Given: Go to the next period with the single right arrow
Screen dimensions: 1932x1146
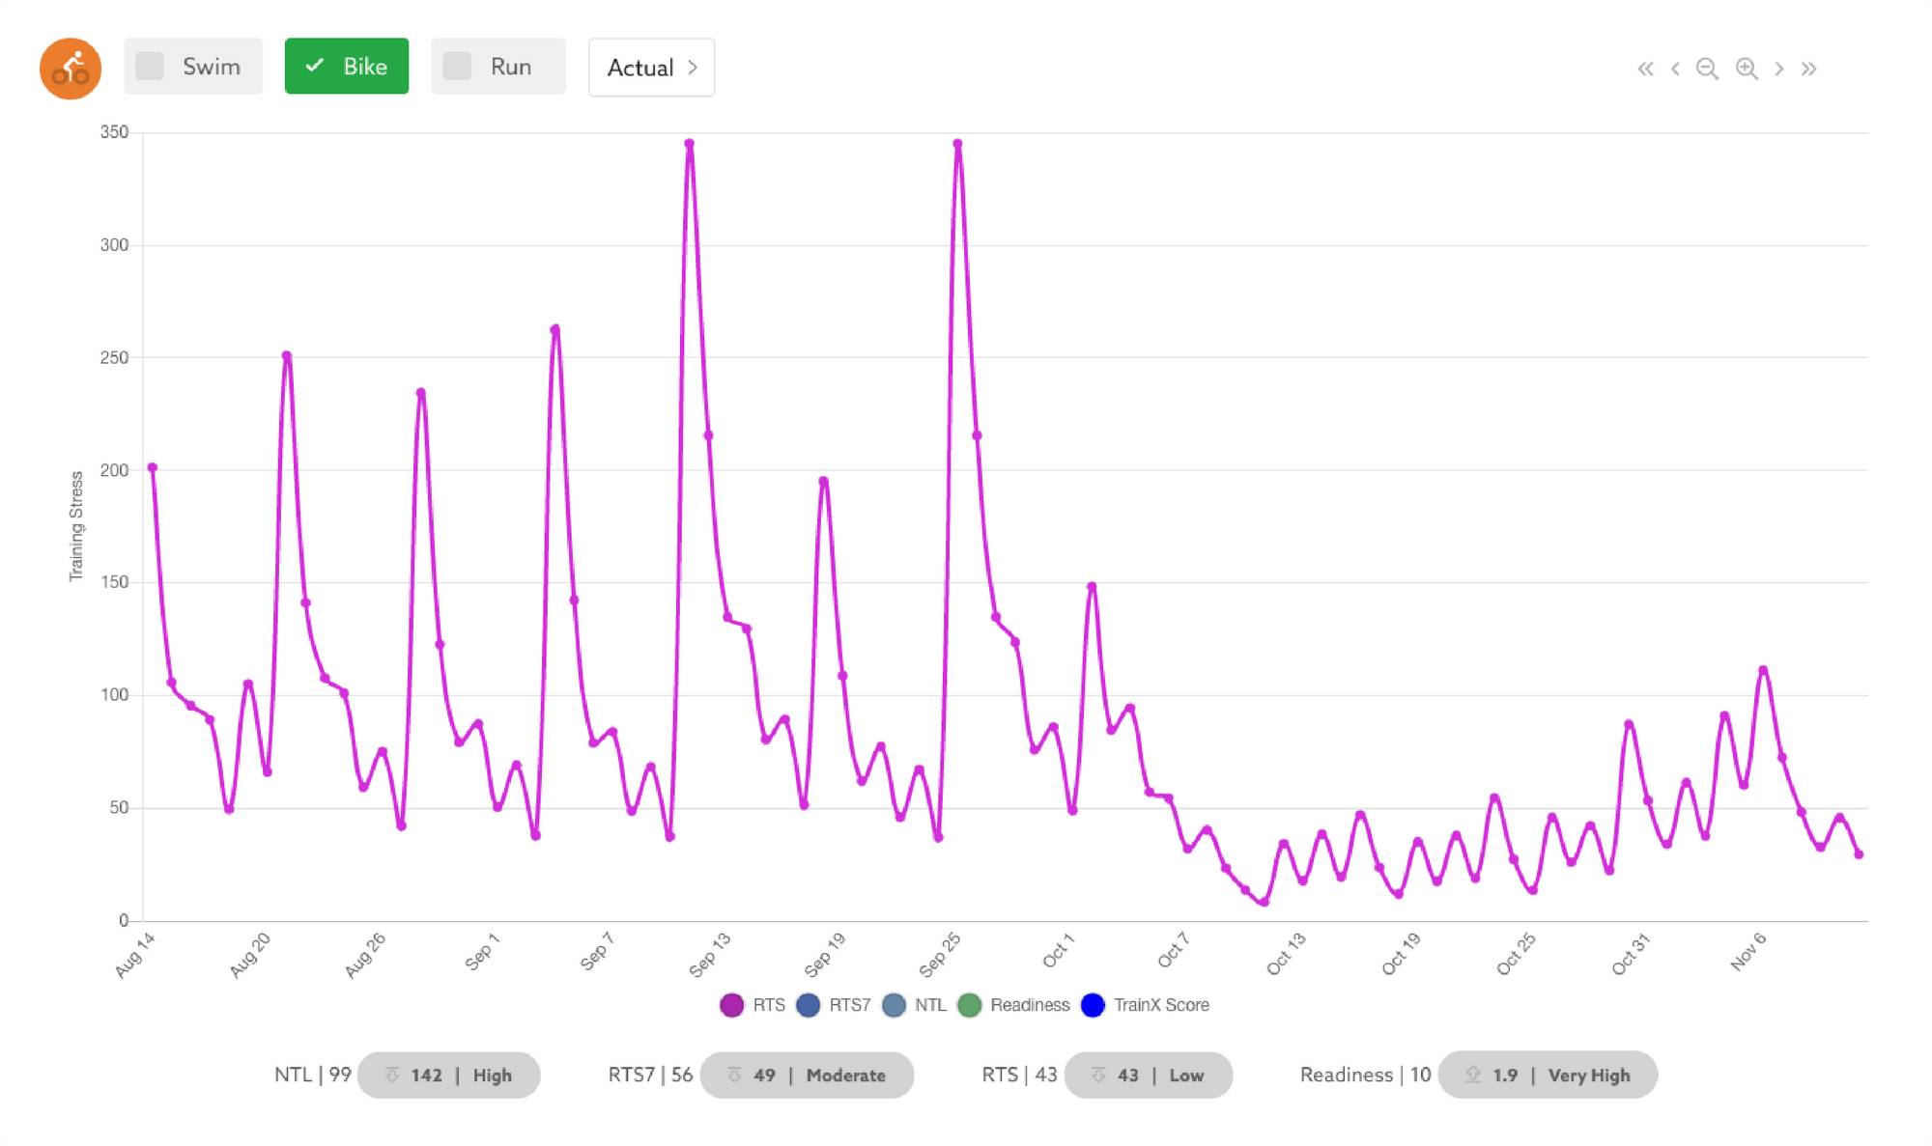Looking at the screenshot, I should (x=1778, y=69).
